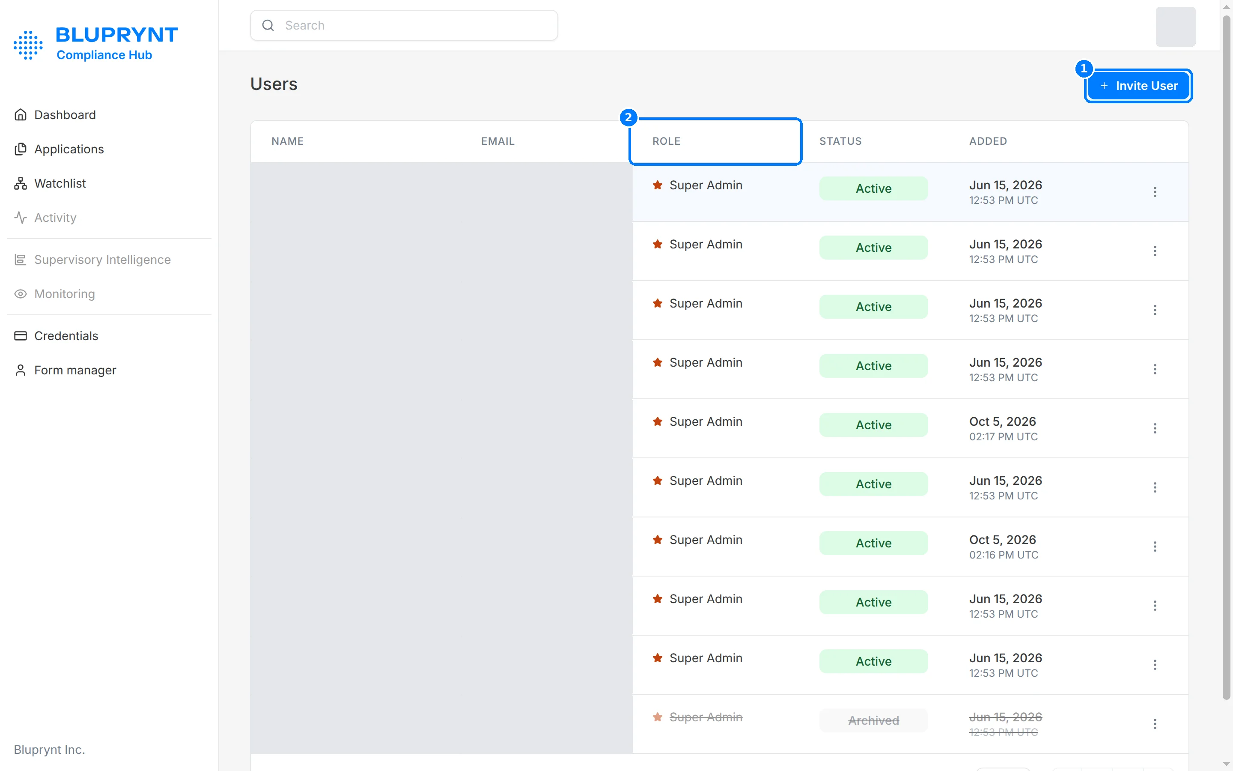Click the Bluprynt dotted logo icon
The width and height of the screenshot is (1233, 771).
28,45
